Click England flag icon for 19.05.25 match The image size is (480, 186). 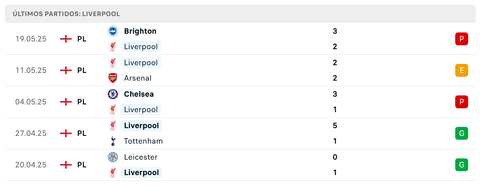coord(66,39)
